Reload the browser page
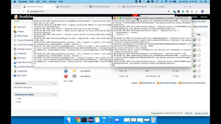Screen dimensions: 221x124 point(23,11)
